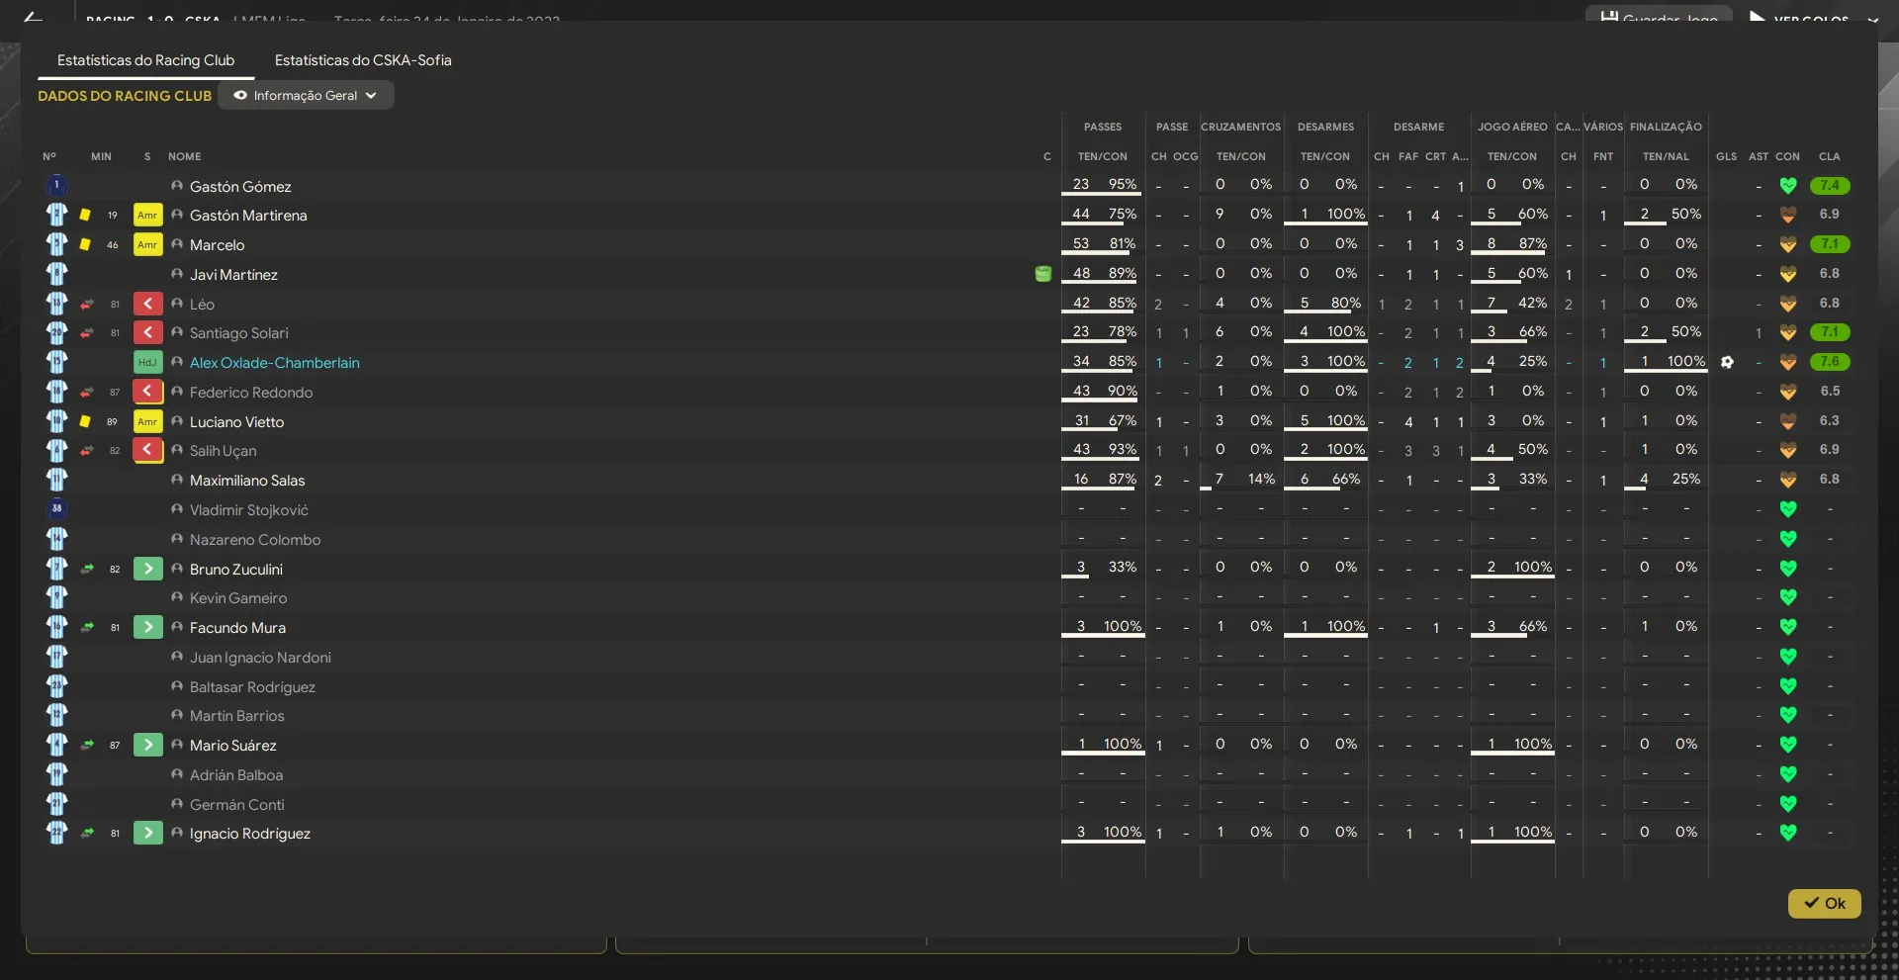The image size is (1899, 980).
Task: Click yellow card icon for Gastón Martirena
Action: pyautogui.click(x=85, y=215)
